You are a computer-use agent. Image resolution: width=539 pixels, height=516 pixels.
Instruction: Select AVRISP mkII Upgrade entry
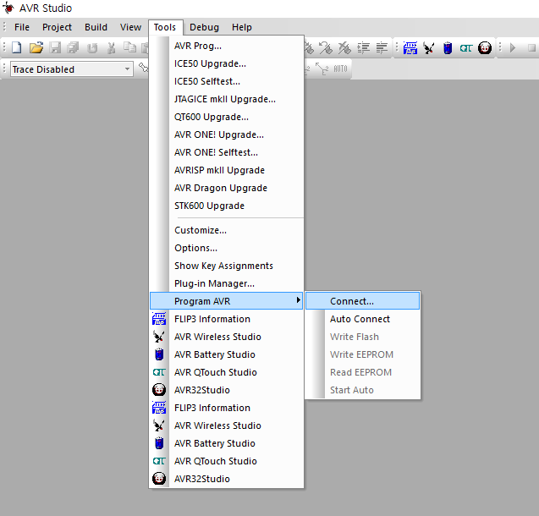coord(226,170)
